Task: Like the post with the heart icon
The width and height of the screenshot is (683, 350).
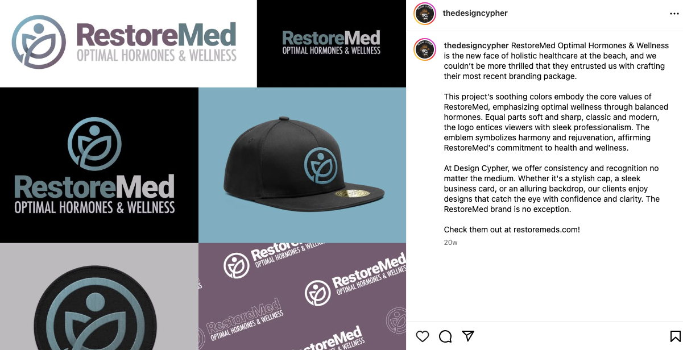Action: point(422,336)
